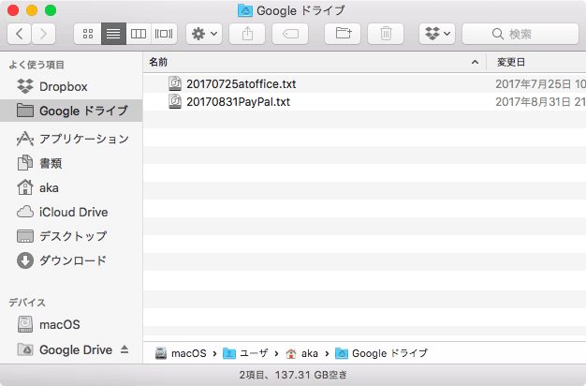Eject the Google Drive device
Image resolution: width=586 pixels, height=386 pixels.
tap(125, 349)
